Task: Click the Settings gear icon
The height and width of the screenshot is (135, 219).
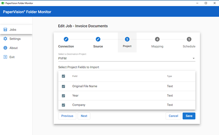Action: pyautogui.click(x=5, y=39)
